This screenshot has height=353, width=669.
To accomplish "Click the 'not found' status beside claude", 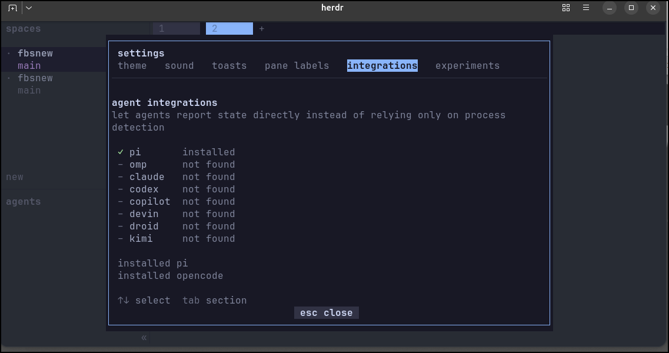I will pos(209,176).
